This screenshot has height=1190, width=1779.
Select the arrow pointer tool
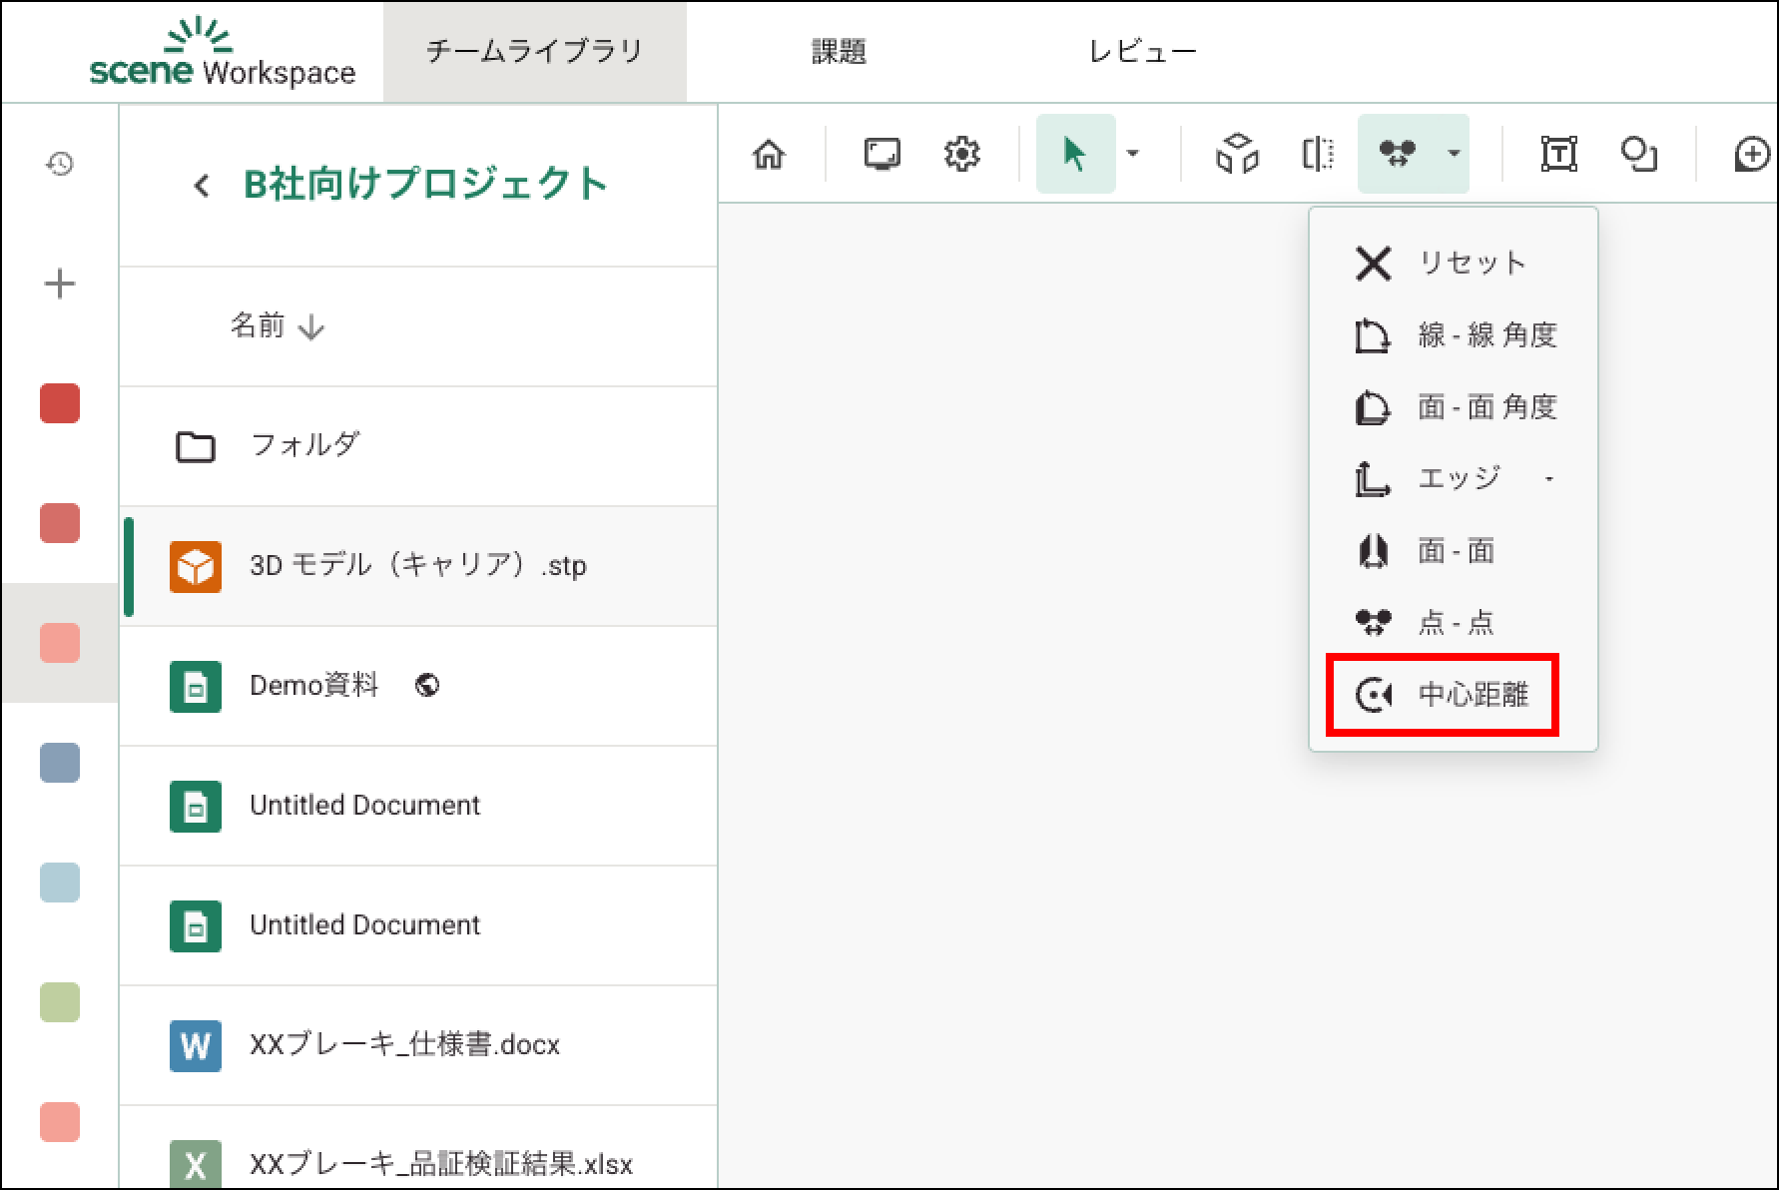[1074, 155]
